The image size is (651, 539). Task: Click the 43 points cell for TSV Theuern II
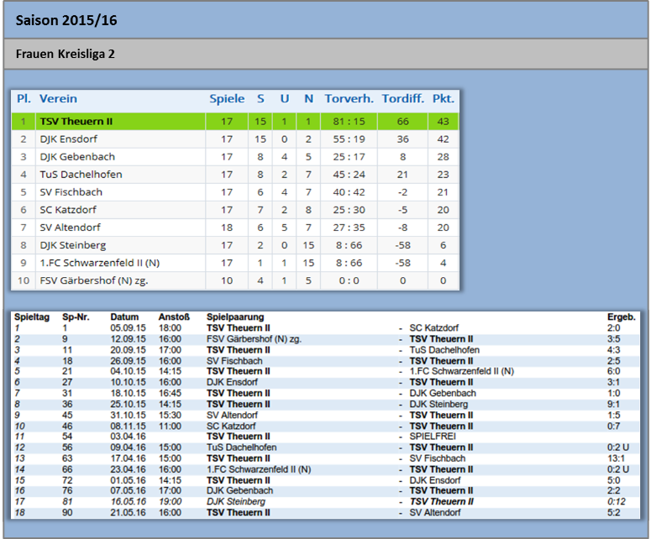443,122
